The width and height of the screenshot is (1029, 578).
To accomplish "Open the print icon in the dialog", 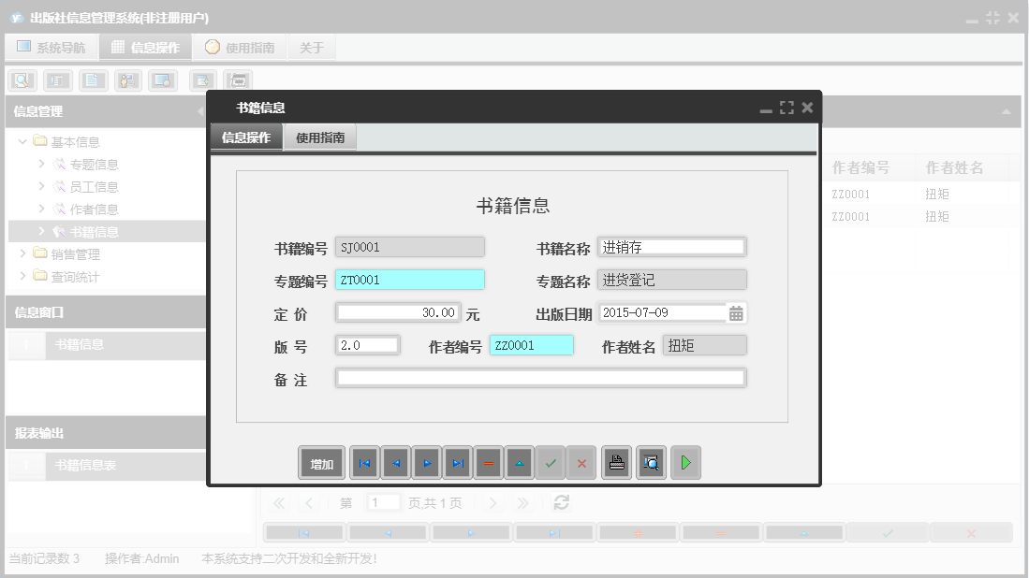I will click(x=616, y=462).
